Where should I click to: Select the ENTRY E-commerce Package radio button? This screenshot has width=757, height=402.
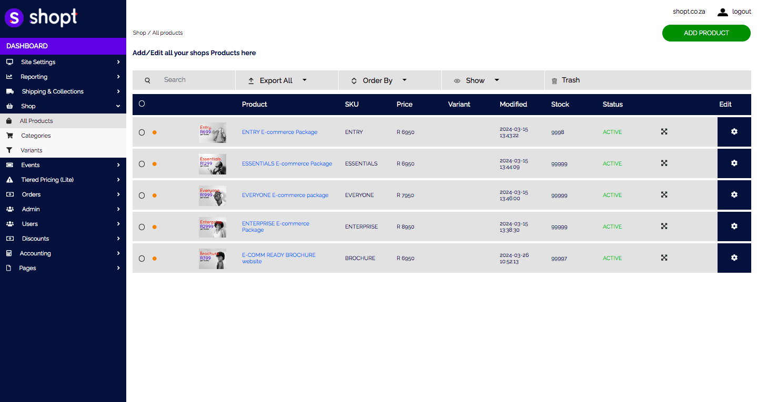(142, 132)
